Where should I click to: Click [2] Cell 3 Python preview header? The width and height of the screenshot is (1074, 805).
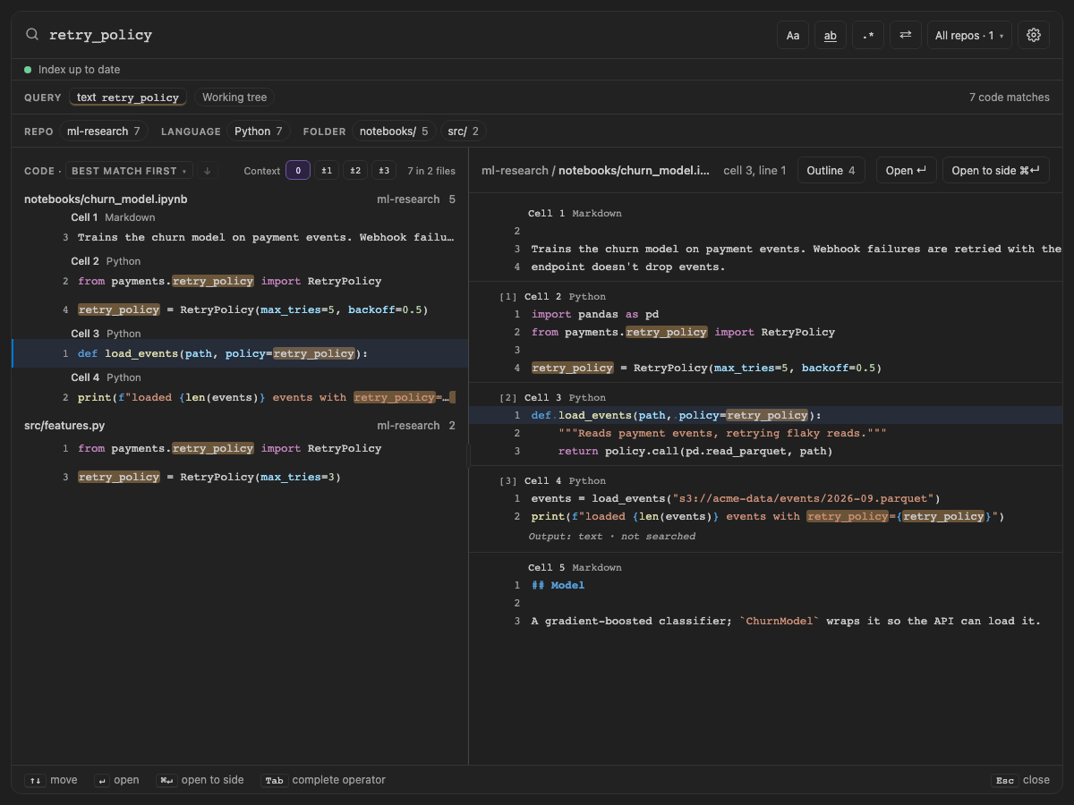coord(552,398)
